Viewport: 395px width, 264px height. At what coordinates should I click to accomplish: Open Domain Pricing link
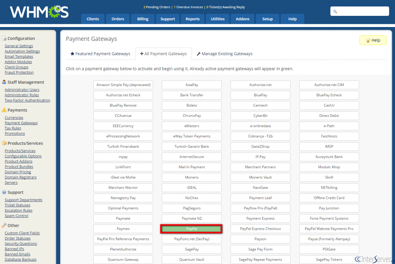(x=18, y=172)
